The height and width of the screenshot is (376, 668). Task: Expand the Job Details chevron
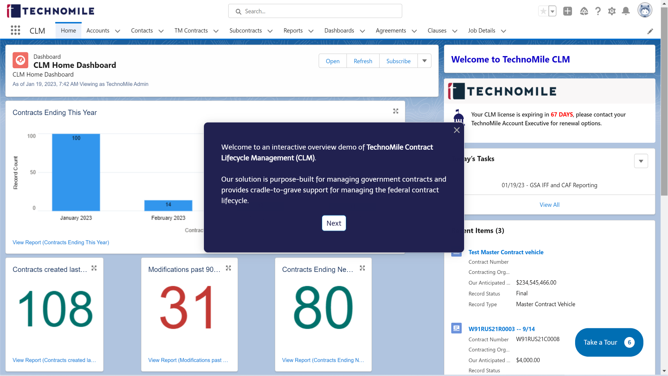503,31
